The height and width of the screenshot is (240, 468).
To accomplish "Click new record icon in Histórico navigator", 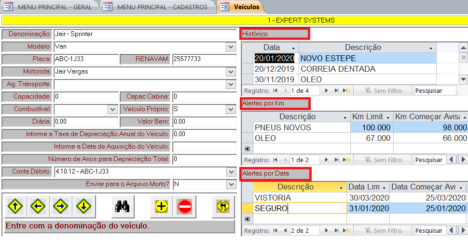I will 348,90.
